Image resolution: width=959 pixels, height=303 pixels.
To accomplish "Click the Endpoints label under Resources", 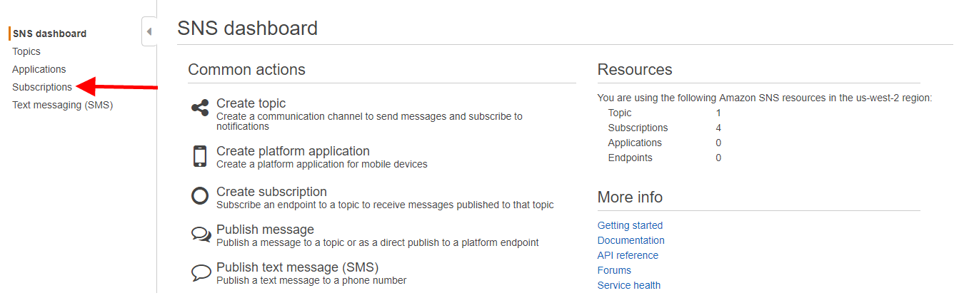I will (630, 158).
